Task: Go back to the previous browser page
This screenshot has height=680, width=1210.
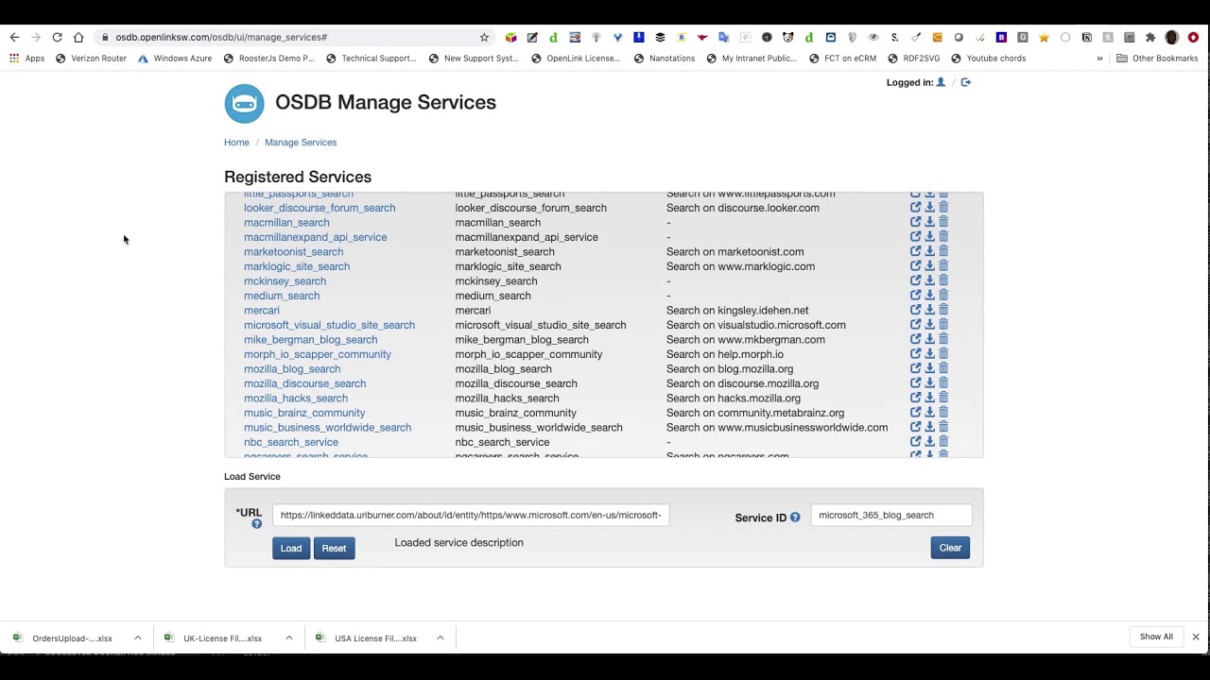Action: pos(14,37)
